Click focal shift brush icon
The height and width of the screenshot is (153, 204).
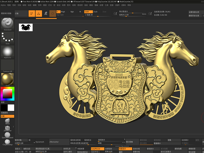point(115,14)
